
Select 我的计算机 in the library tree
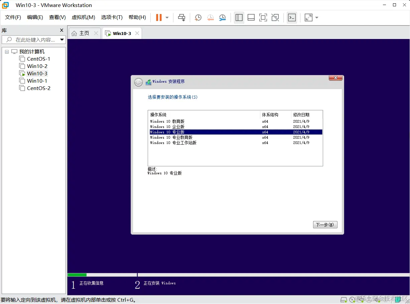click(x=32, y=52)
